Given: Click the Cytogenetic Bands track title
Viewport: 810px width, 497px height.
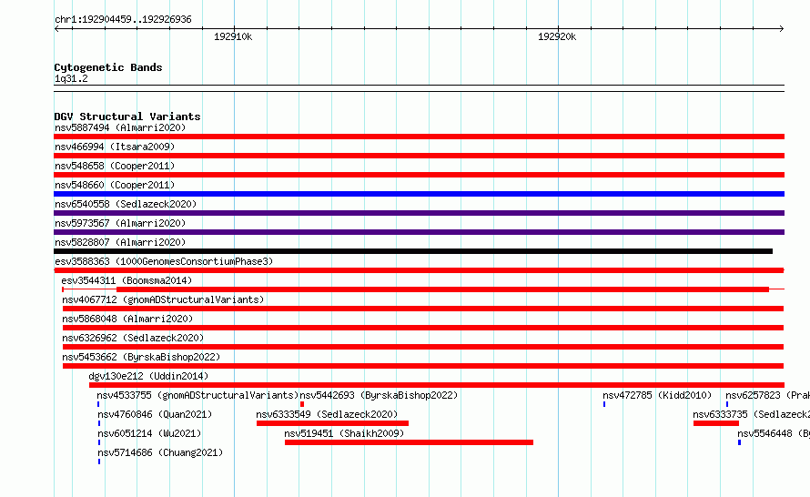Looking at the screenshot, I should click(108, 67).
